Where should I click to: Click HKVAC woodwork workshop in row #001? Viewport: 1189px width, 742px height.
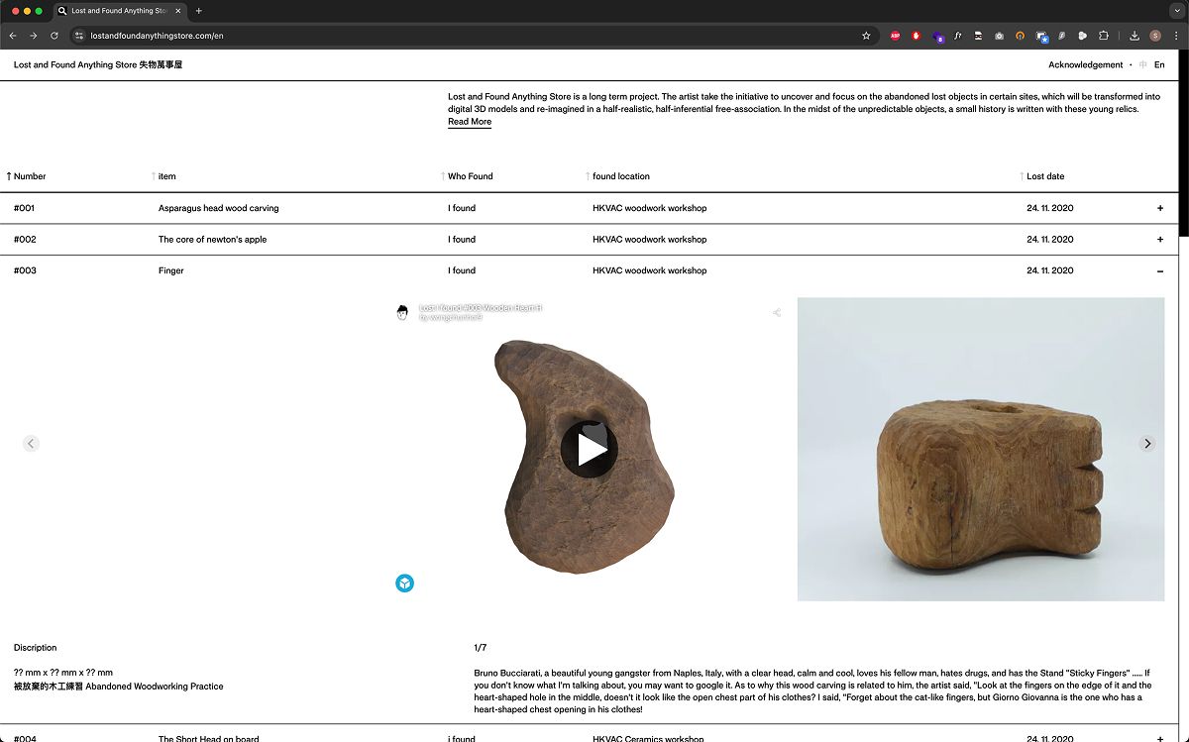click(x=650, y=208)
